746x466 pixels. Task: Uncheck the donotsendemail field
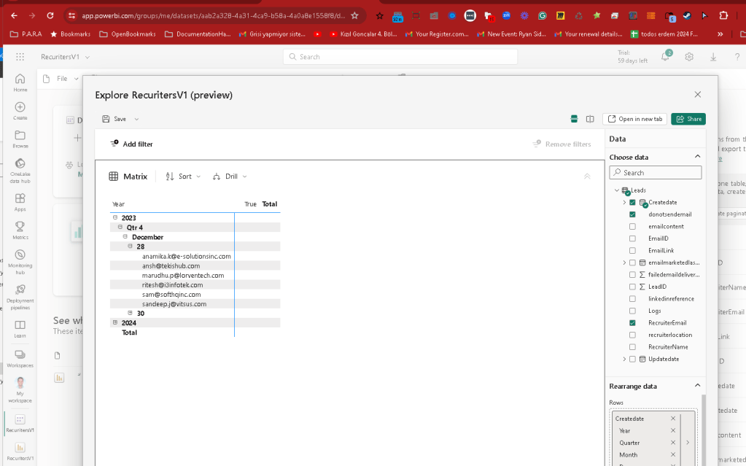point(632,214)
